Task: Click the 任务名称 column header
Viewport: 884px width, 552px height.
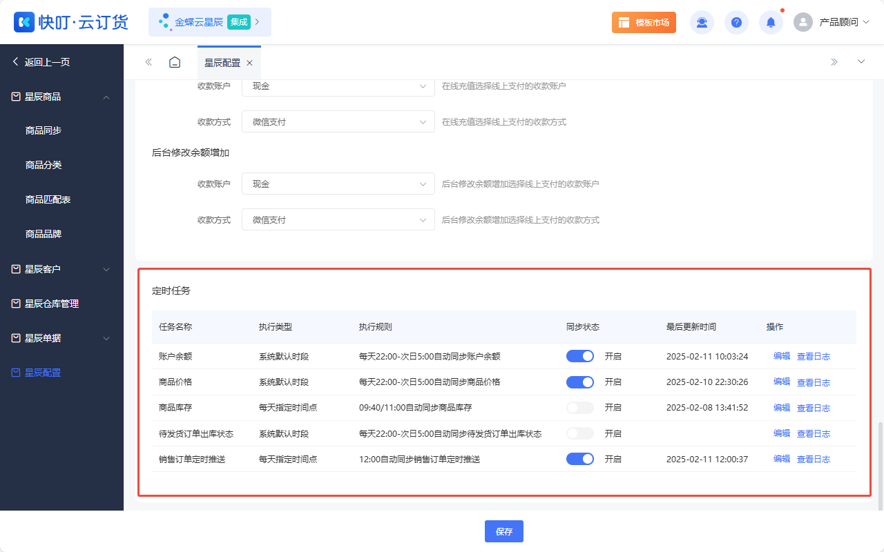Action: (x=175, y=326)
